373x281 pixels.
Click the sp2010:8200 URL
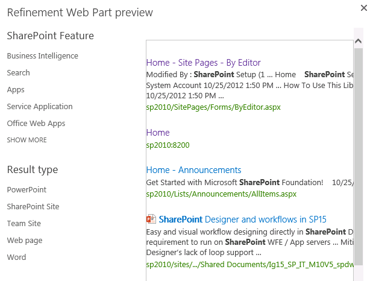pos(168,145)
